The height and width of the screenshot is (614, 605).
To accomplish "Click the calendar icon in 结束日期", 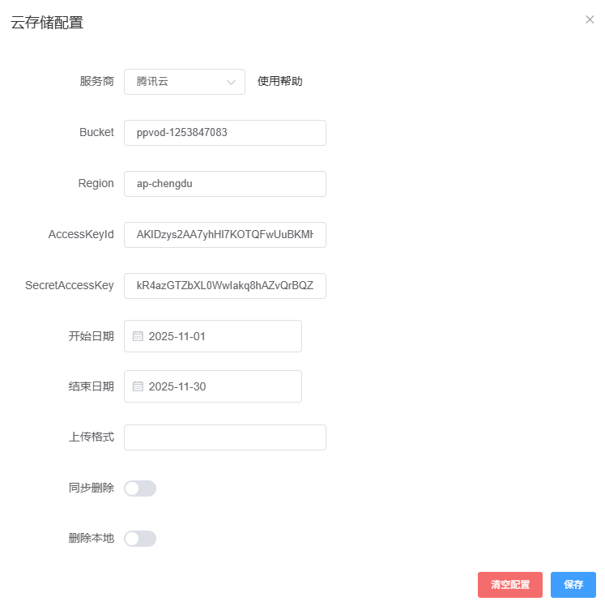I will [x=138, y=386].
